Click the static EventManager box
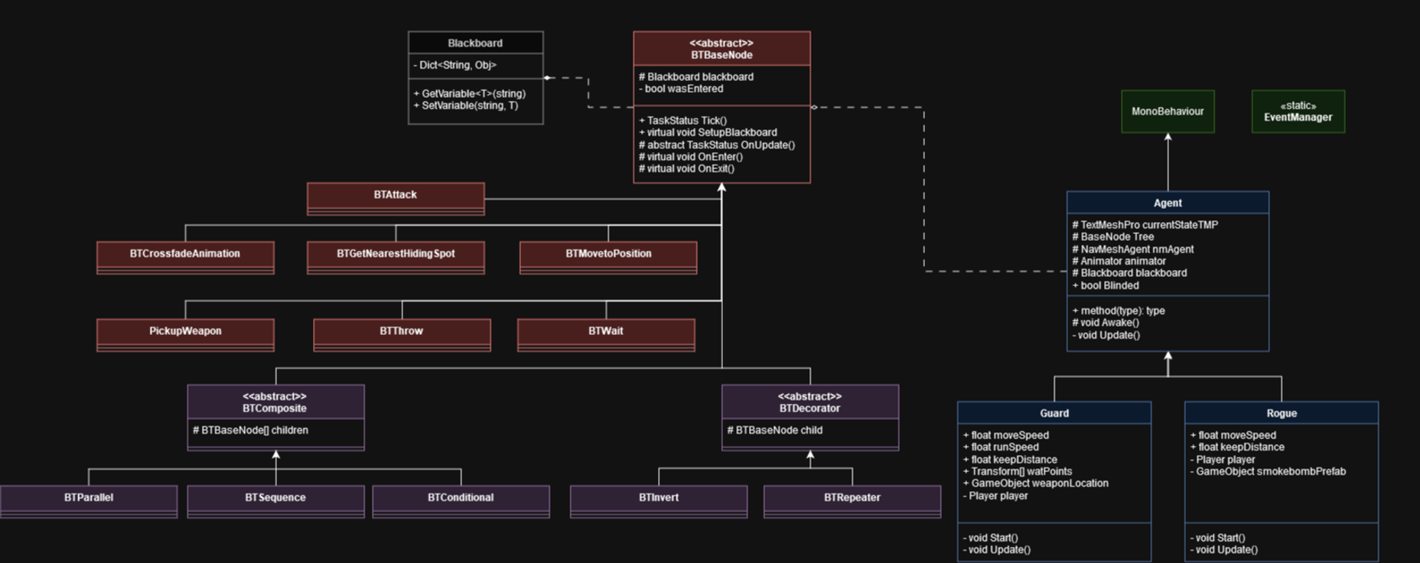 [1298, 112]
